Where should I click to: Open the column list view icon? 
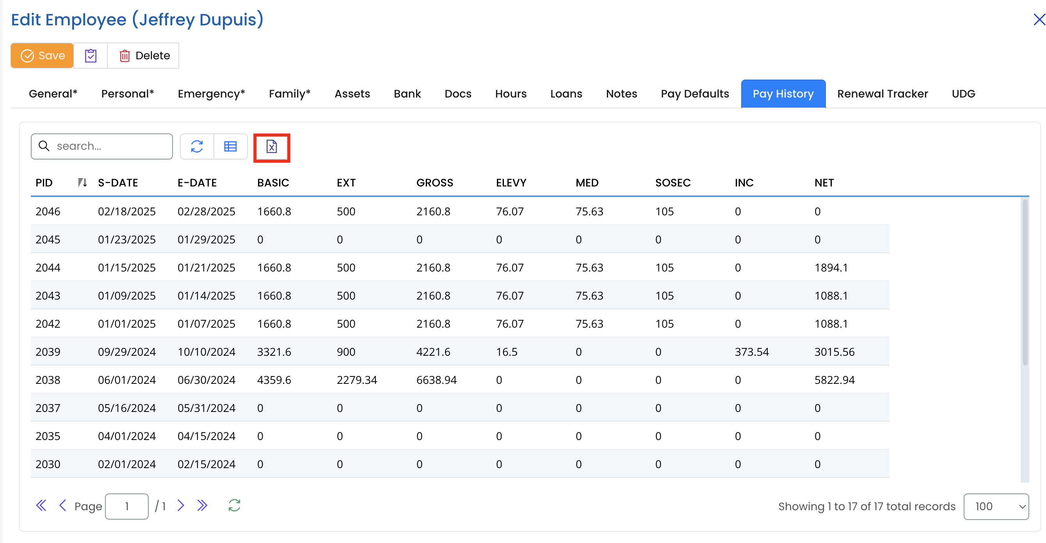[x=230, y=147]
